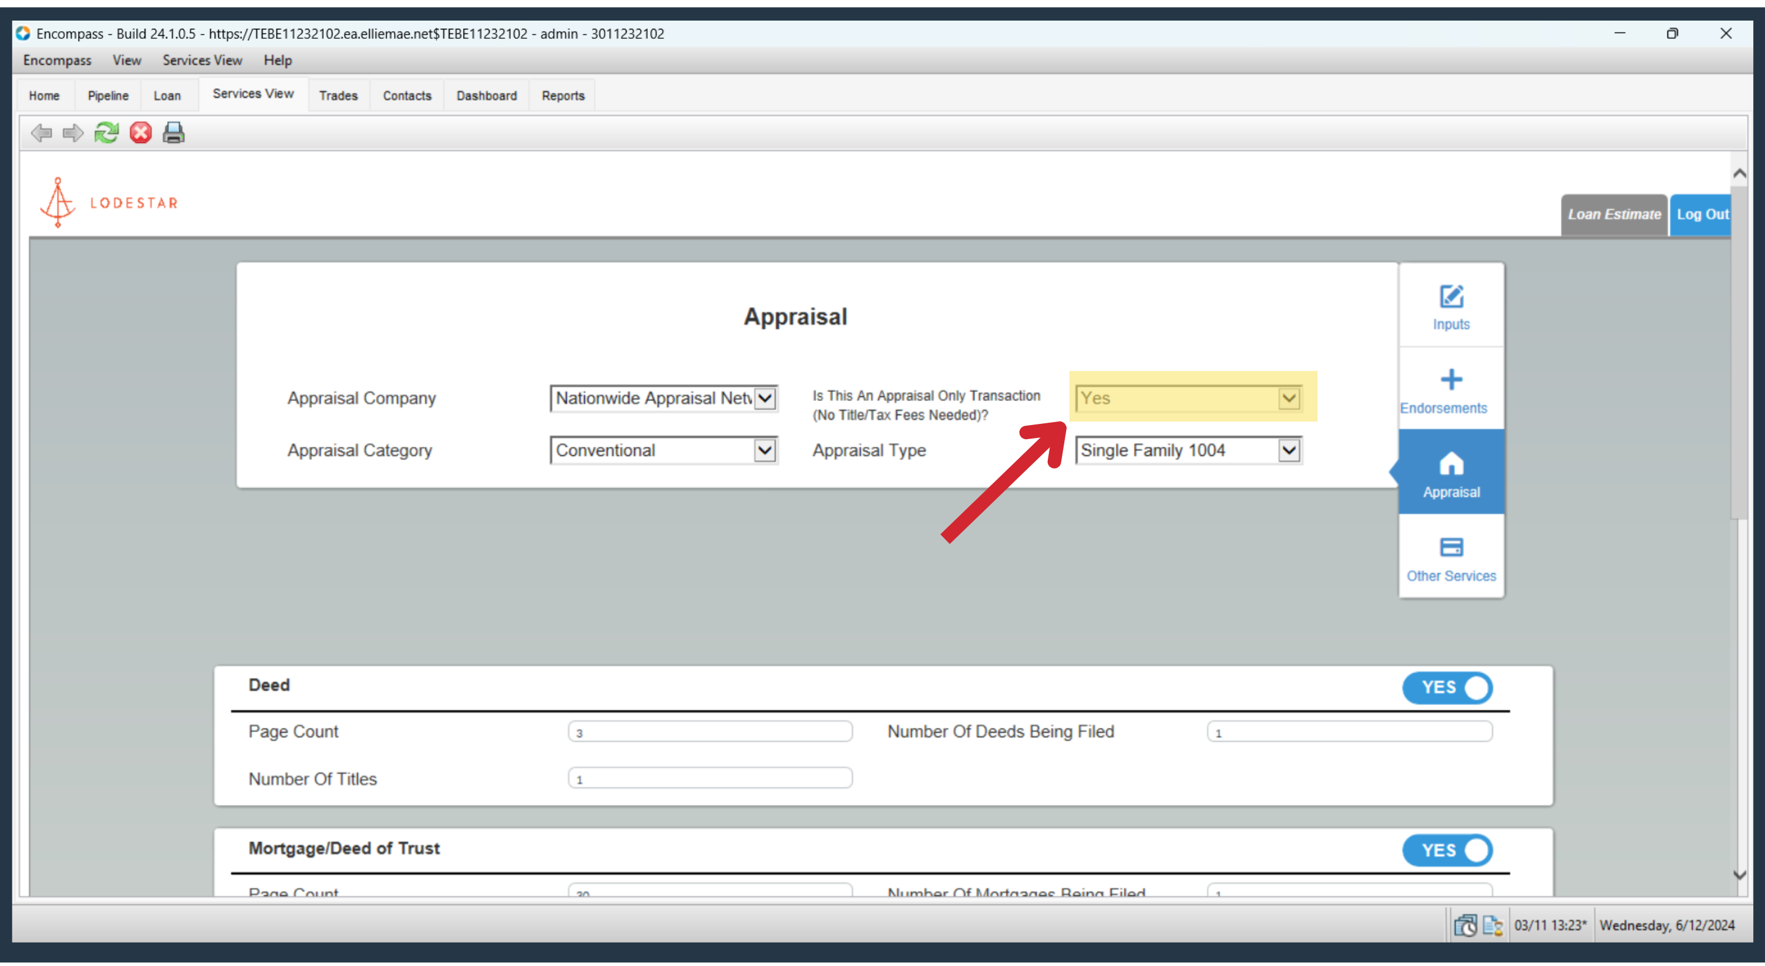Open the Services View menu
This screenshot has width=1765, height=966.
point(202,60)
